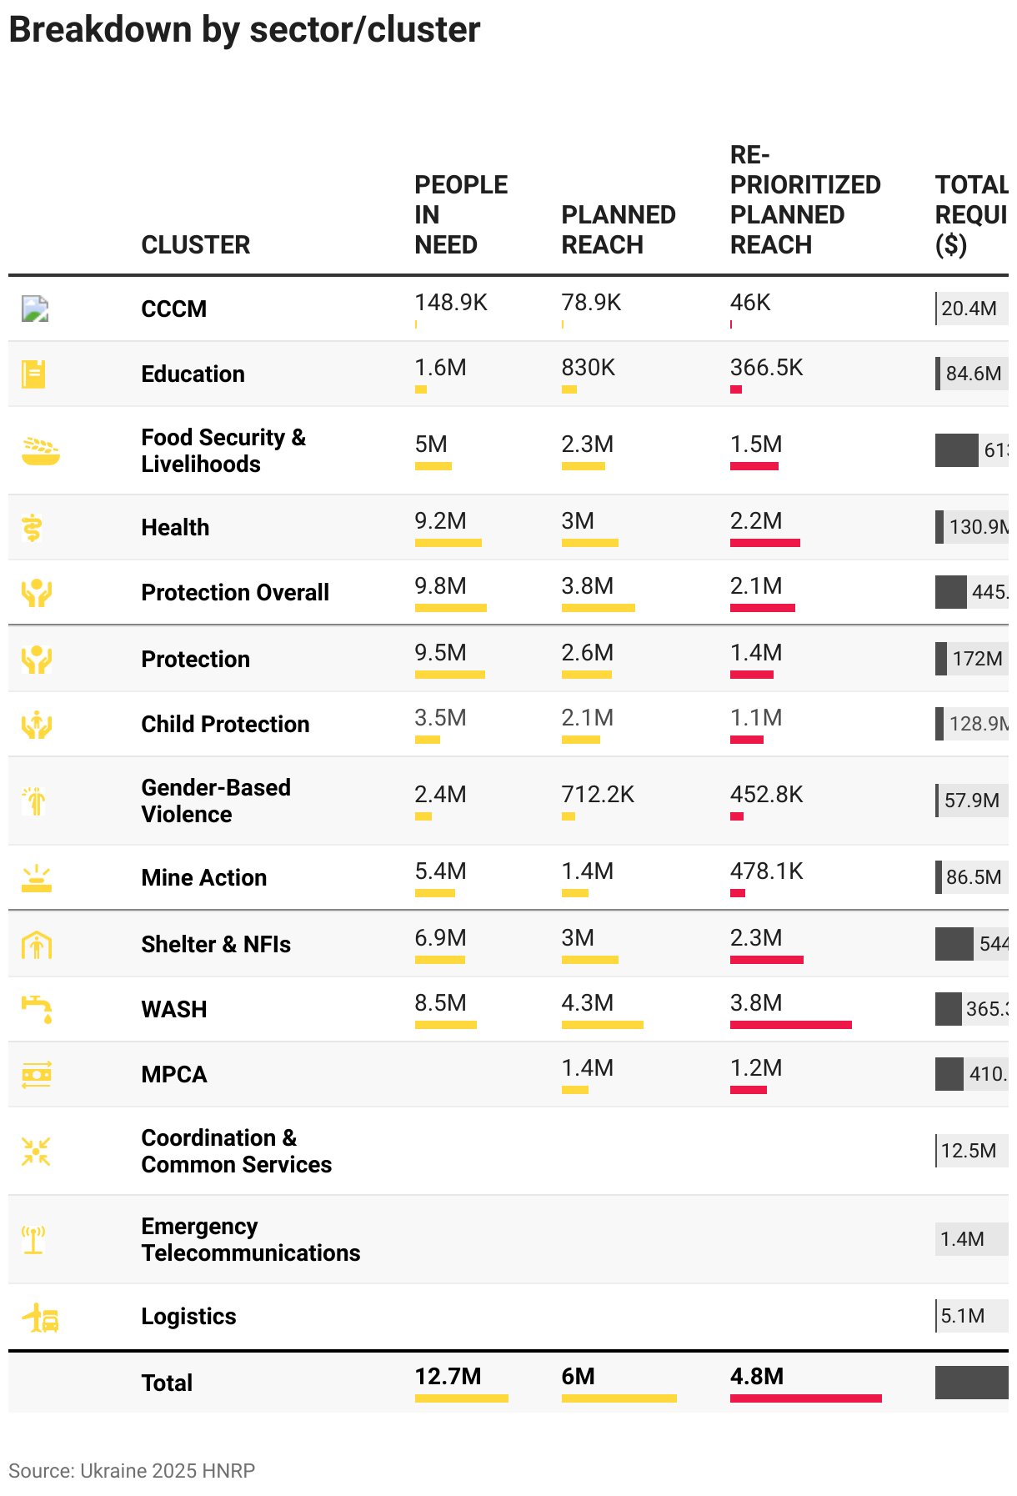Click the PEOPLE IN NEED column header
This screenshot has height=1496, width=1017.
(460, 214)
